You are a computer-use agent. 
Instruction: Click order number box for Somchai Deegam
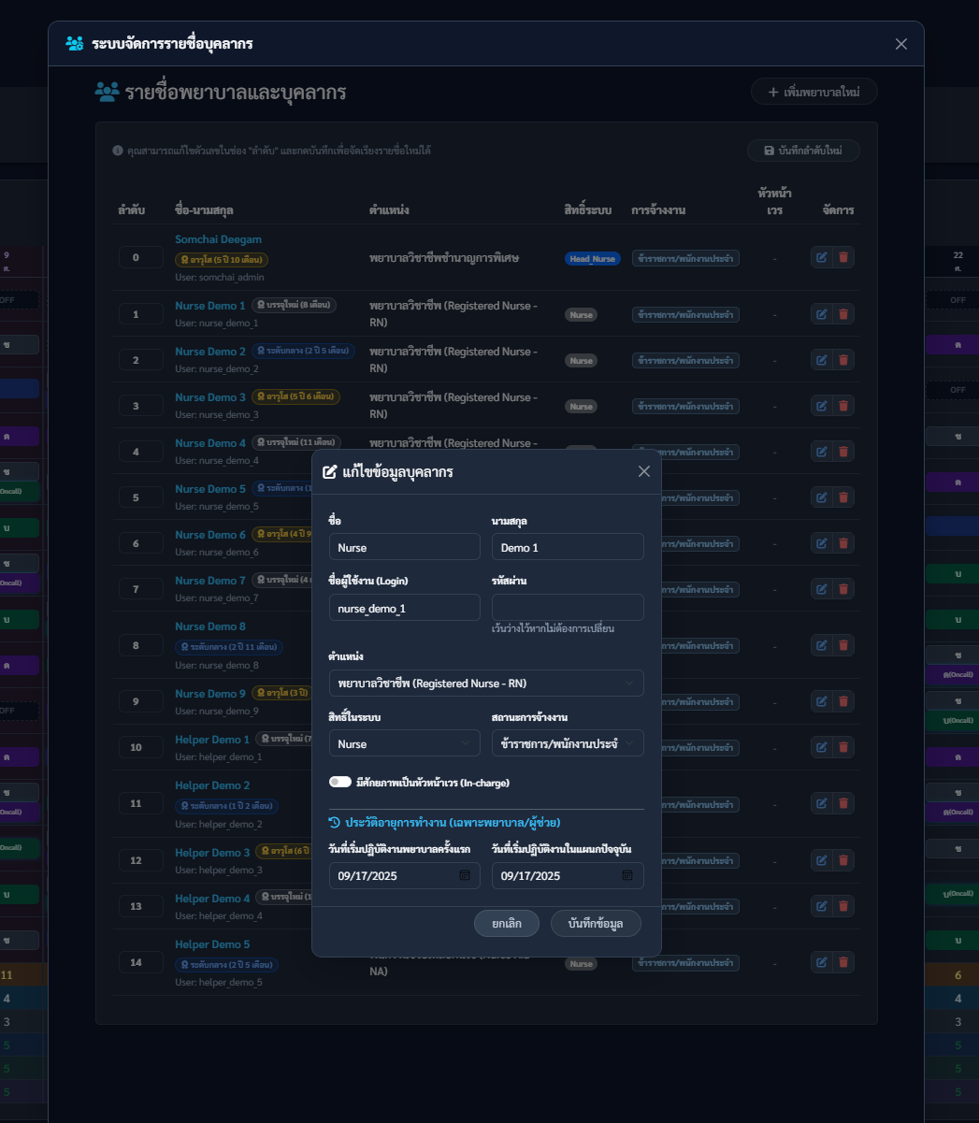point(141,257)
